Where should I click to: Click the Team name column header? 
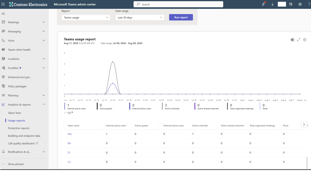click(x=74, y=126)
